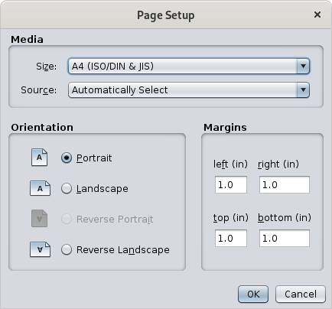Click the bottom margin input field

coord(285,238)
